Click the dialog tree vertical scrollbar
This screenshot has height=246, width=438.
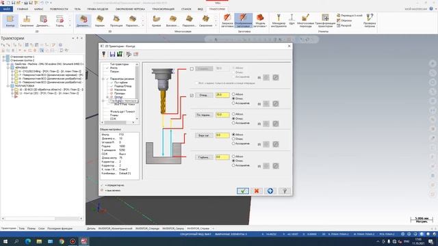(x=137, y=92)
